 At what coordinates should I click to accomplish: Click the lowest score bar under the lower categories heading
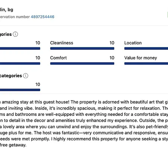(x=20, y=90)
